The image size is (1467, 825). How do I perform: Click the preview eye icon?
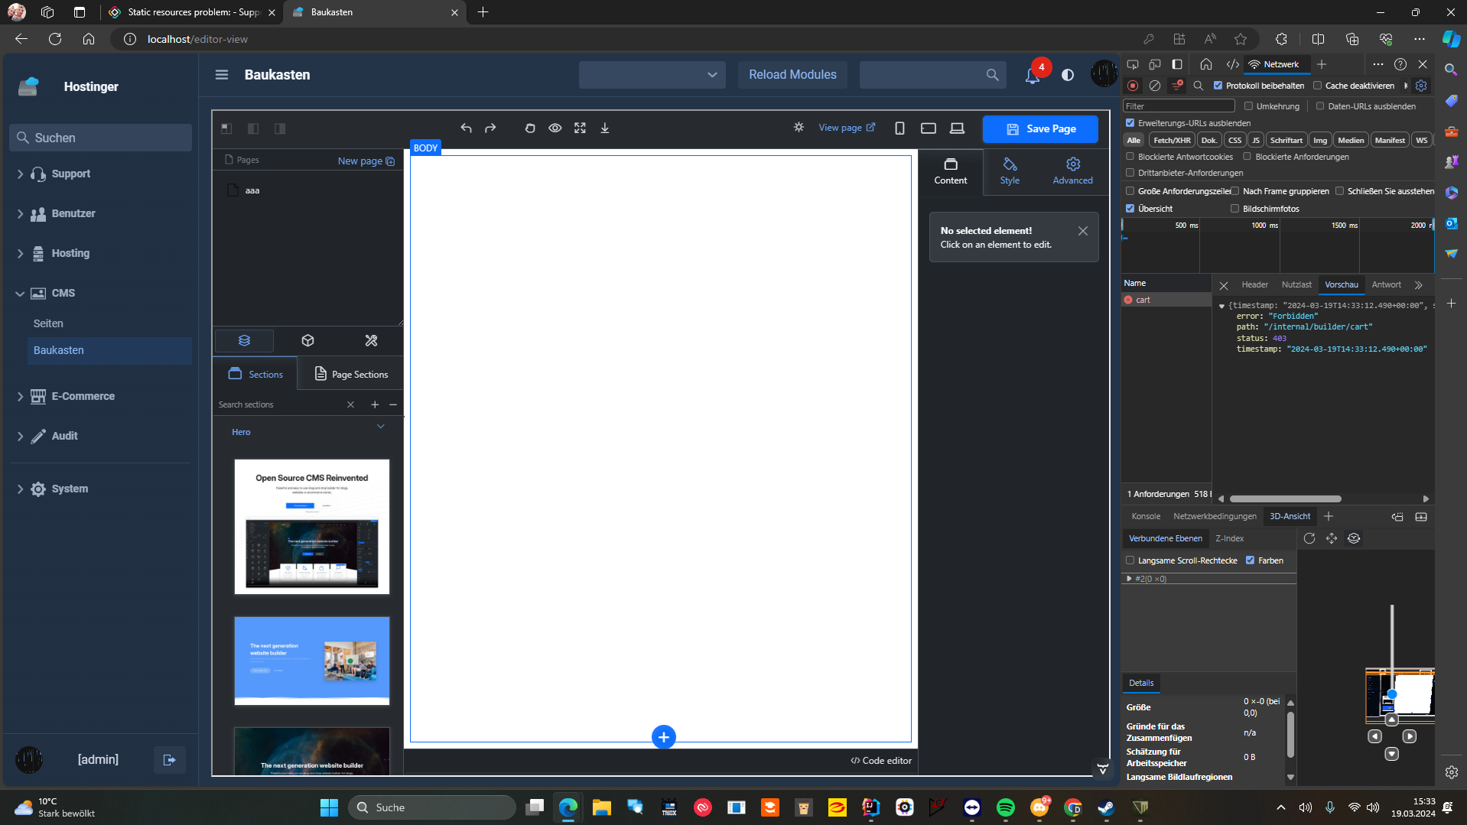coord(555,128)
